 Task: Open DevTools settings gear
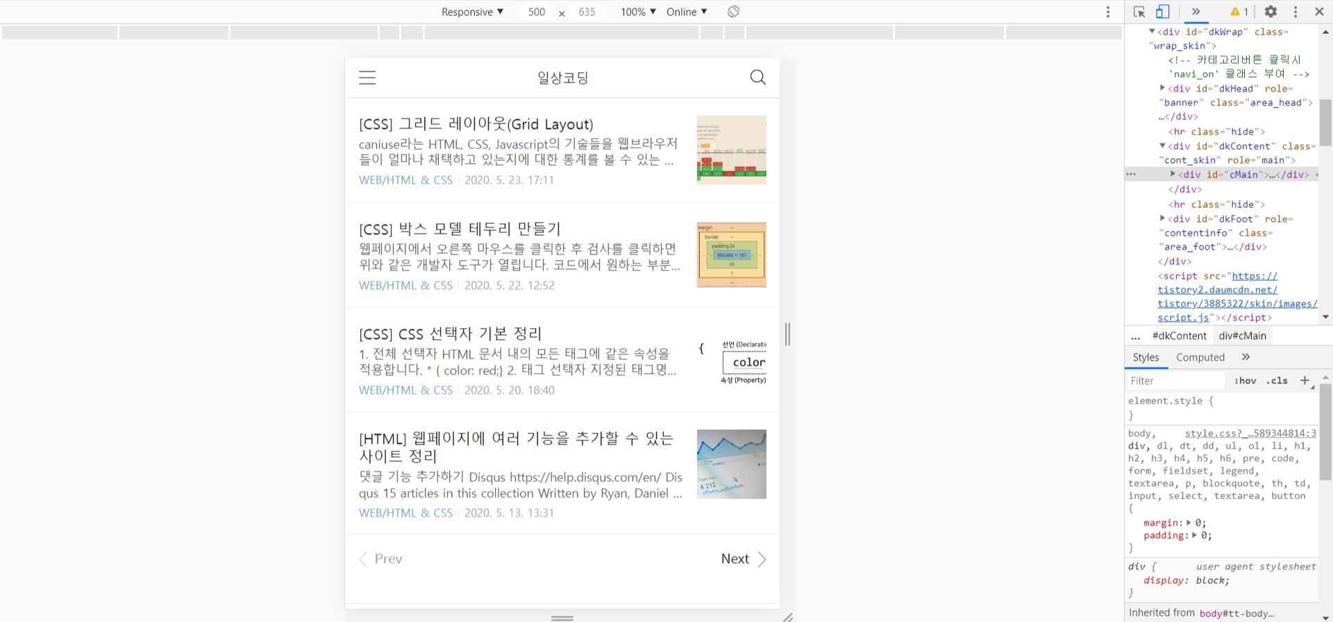[x=1271, y=12]
